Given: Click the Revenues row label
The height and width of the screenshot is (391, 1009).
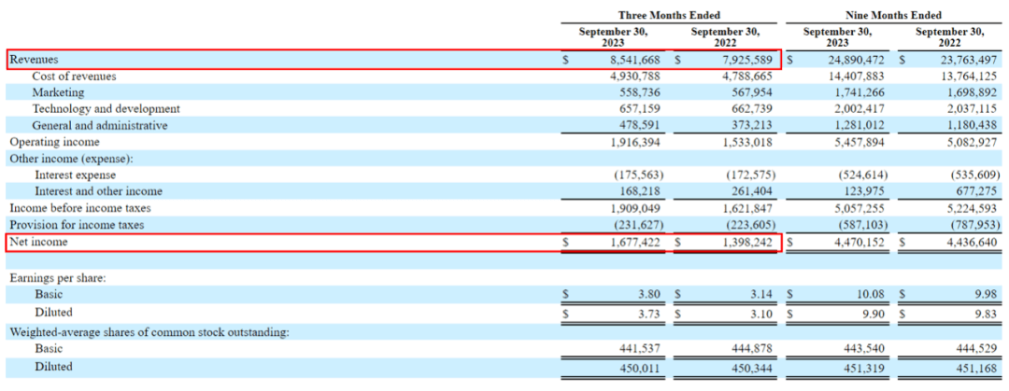Looking at the screenshot, I should pyautogui.click(x=34, y=59).
